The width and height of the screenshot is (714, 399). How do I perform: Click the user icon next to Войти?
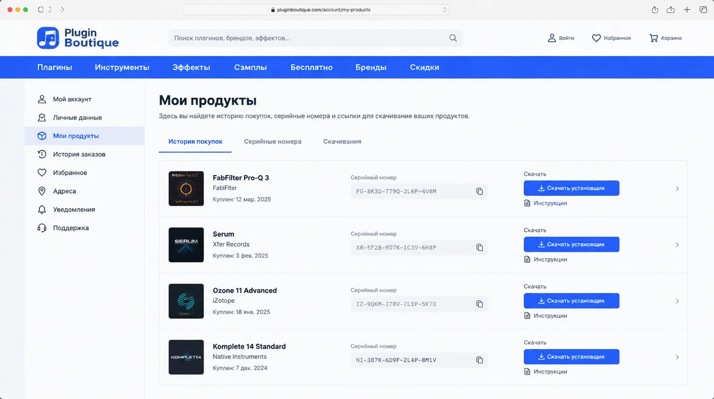pos(552,38)
